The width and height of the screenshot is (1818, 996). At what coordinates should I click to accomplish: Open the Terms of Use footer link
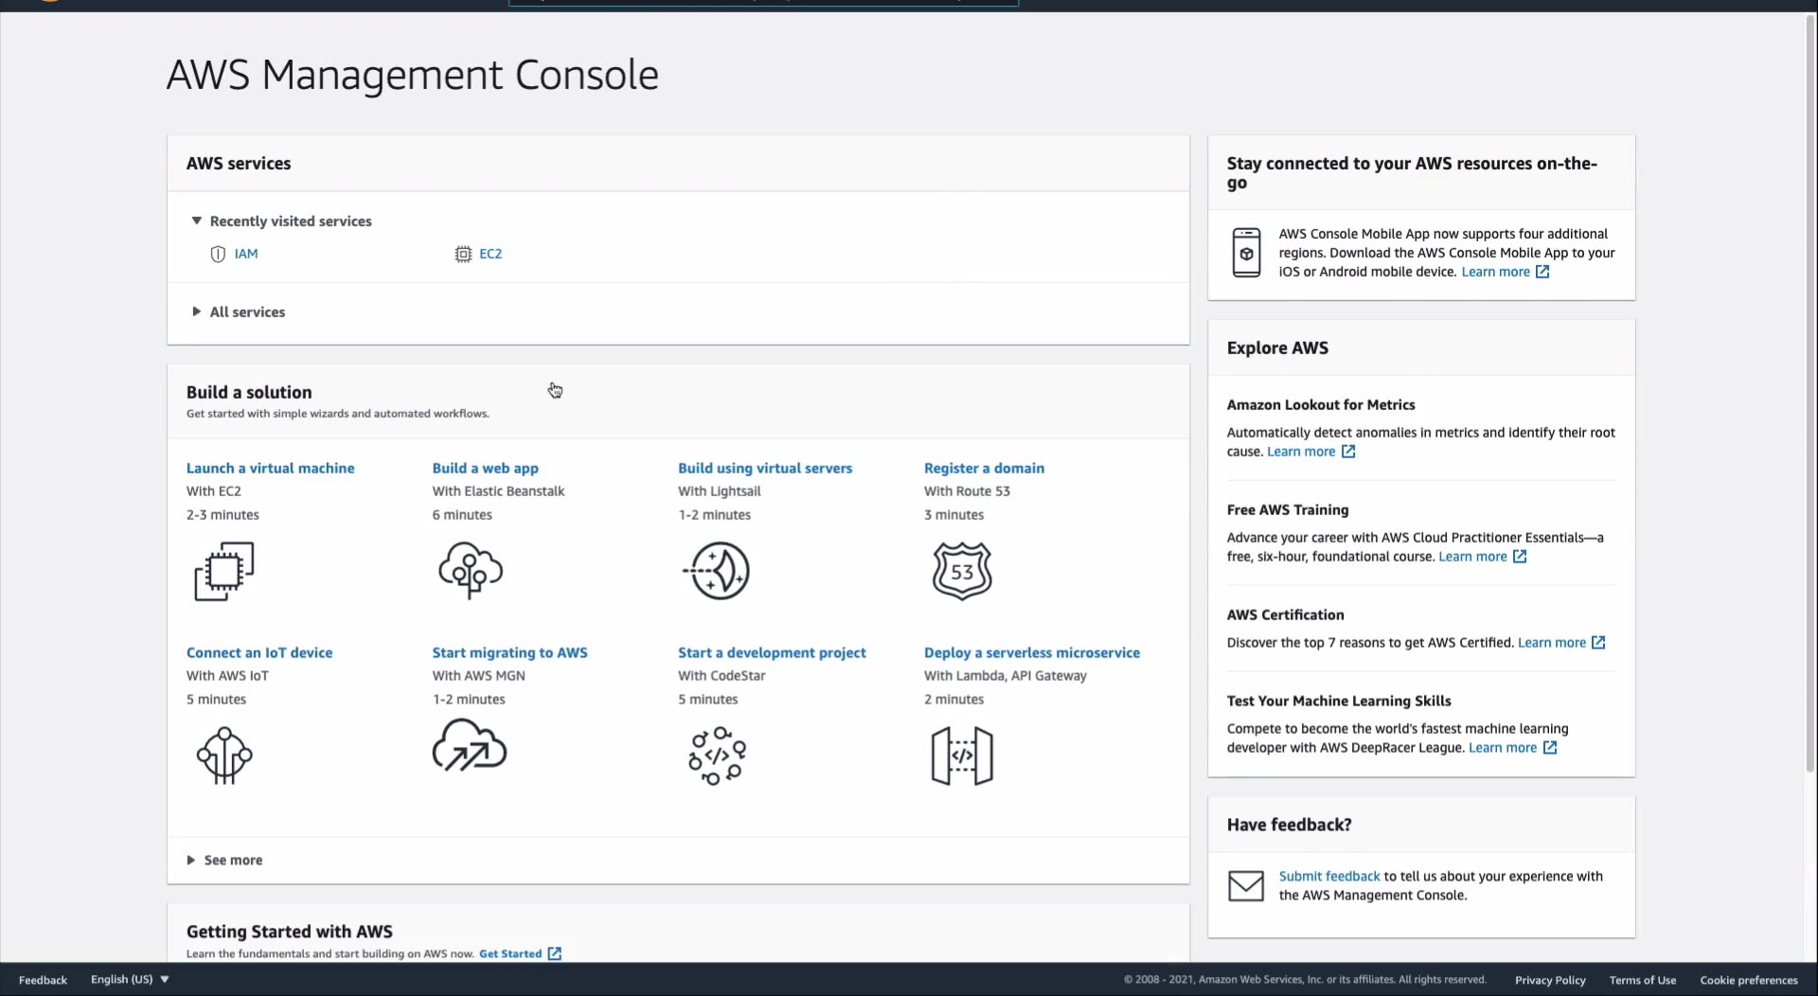[x=1643, y=980]
